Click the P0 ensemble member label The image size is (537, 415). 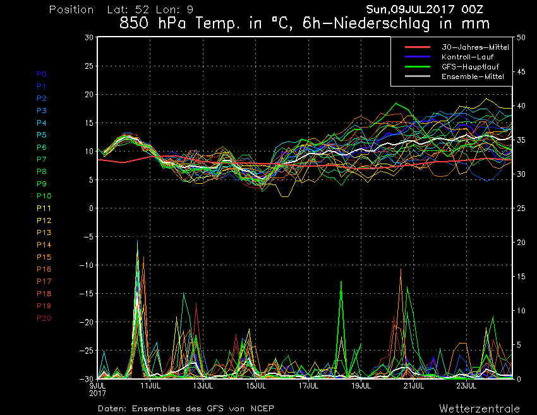[42, 74]
